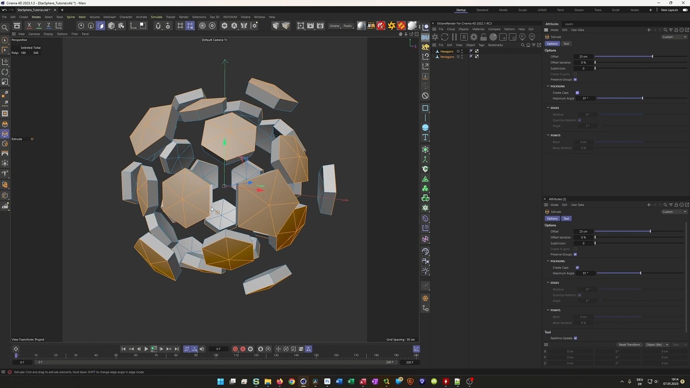Switch to Sculpt layout tab

click(523, 10)
